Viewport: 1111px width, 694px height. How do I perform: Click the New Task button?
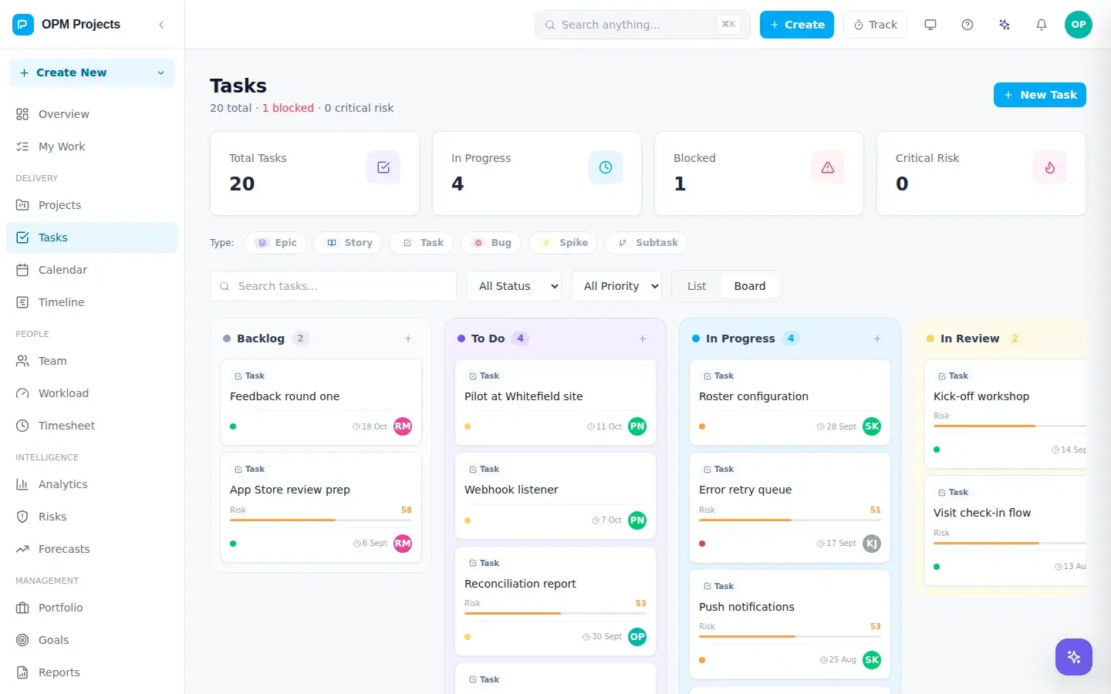tap(1040, 95)
